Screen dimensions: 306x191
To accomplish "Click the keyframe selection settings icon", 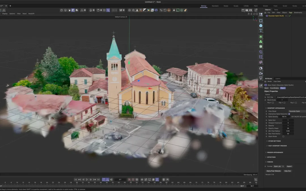I will coord(137,179).
